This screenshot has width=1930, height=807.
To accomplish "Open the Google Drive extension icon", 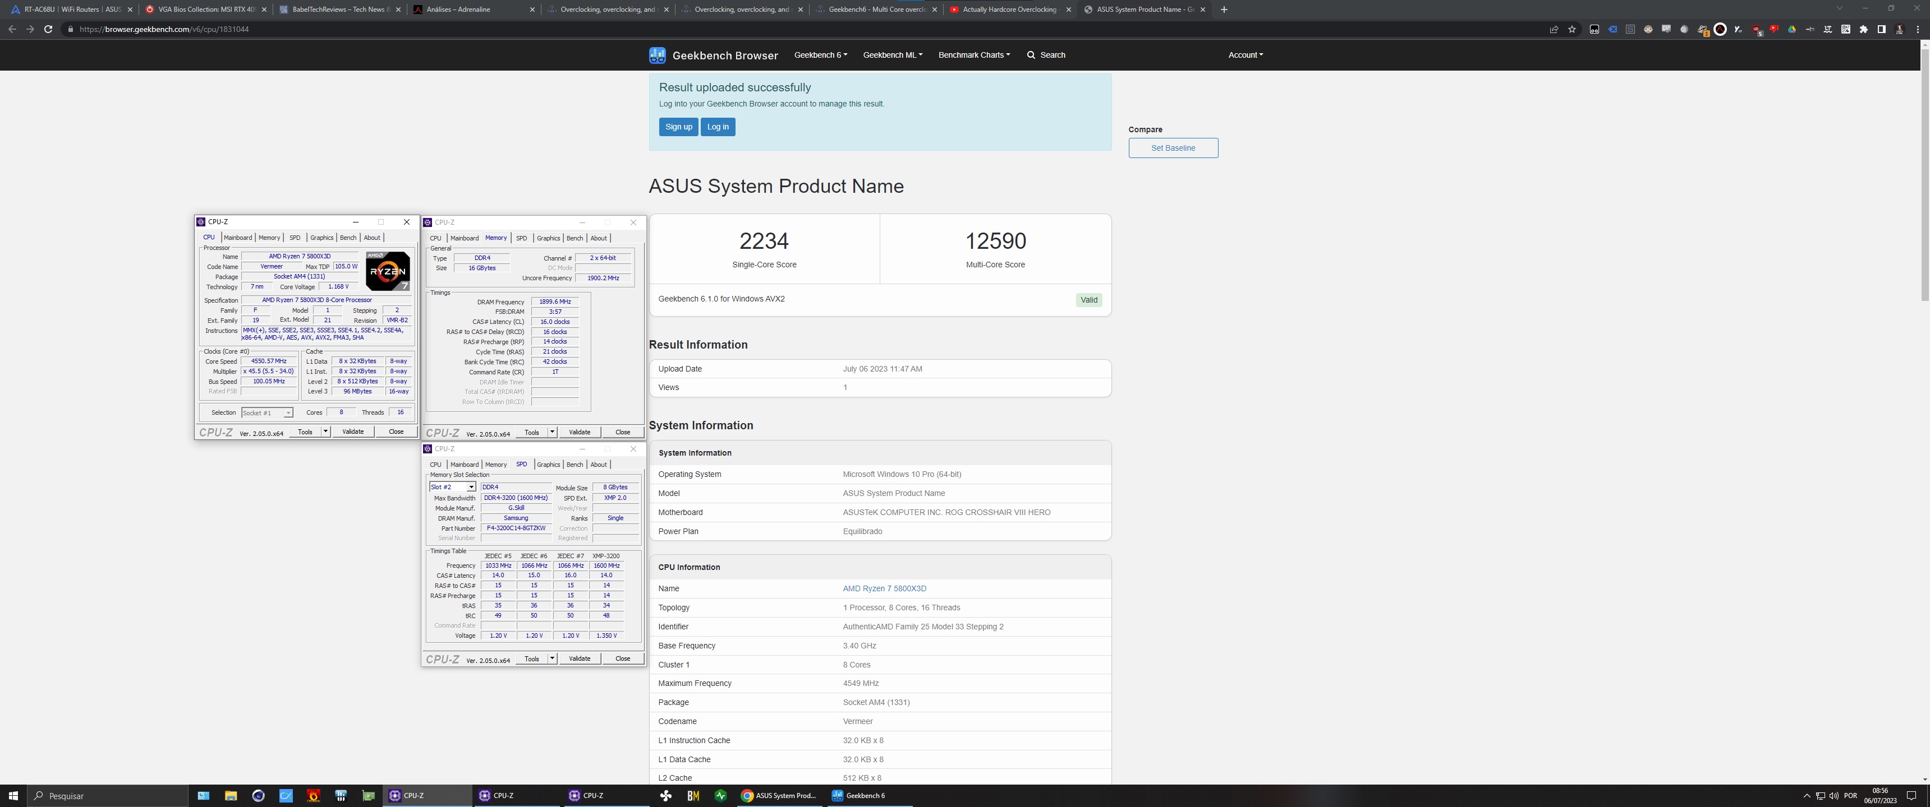I will [x=1791, y=29].
